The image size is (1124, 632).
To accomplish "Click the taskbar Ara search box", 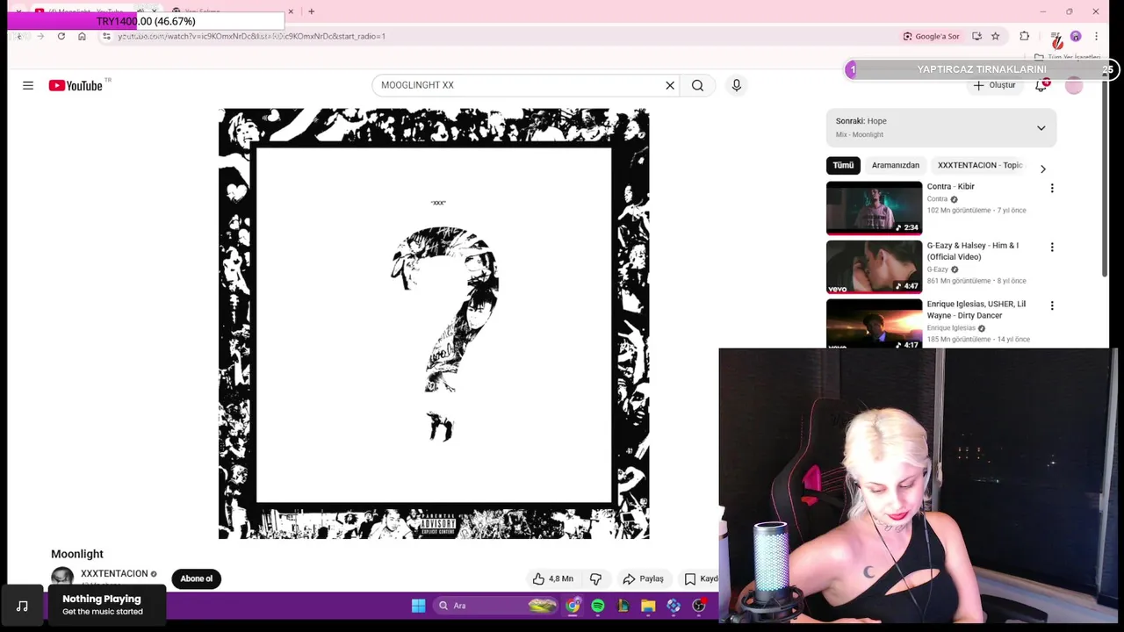I will pos(496,606).
